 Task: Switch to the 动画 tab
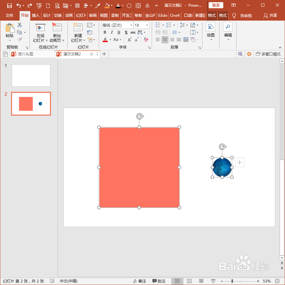[x=69, y=16]
